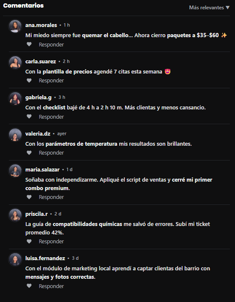View carla.suarez's avatar
The image size is (235, 302).
point(15,63)
